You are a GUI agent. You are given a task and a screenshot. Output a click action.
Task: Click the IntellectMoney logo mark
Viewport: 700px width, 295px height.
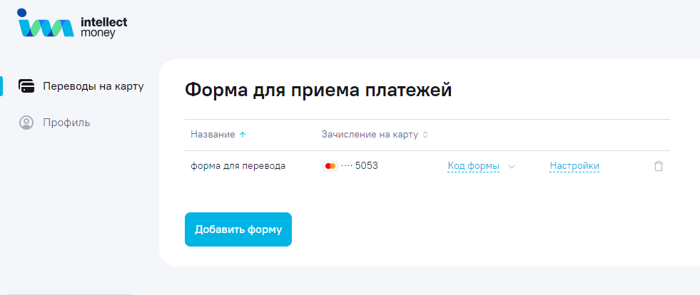44,24
